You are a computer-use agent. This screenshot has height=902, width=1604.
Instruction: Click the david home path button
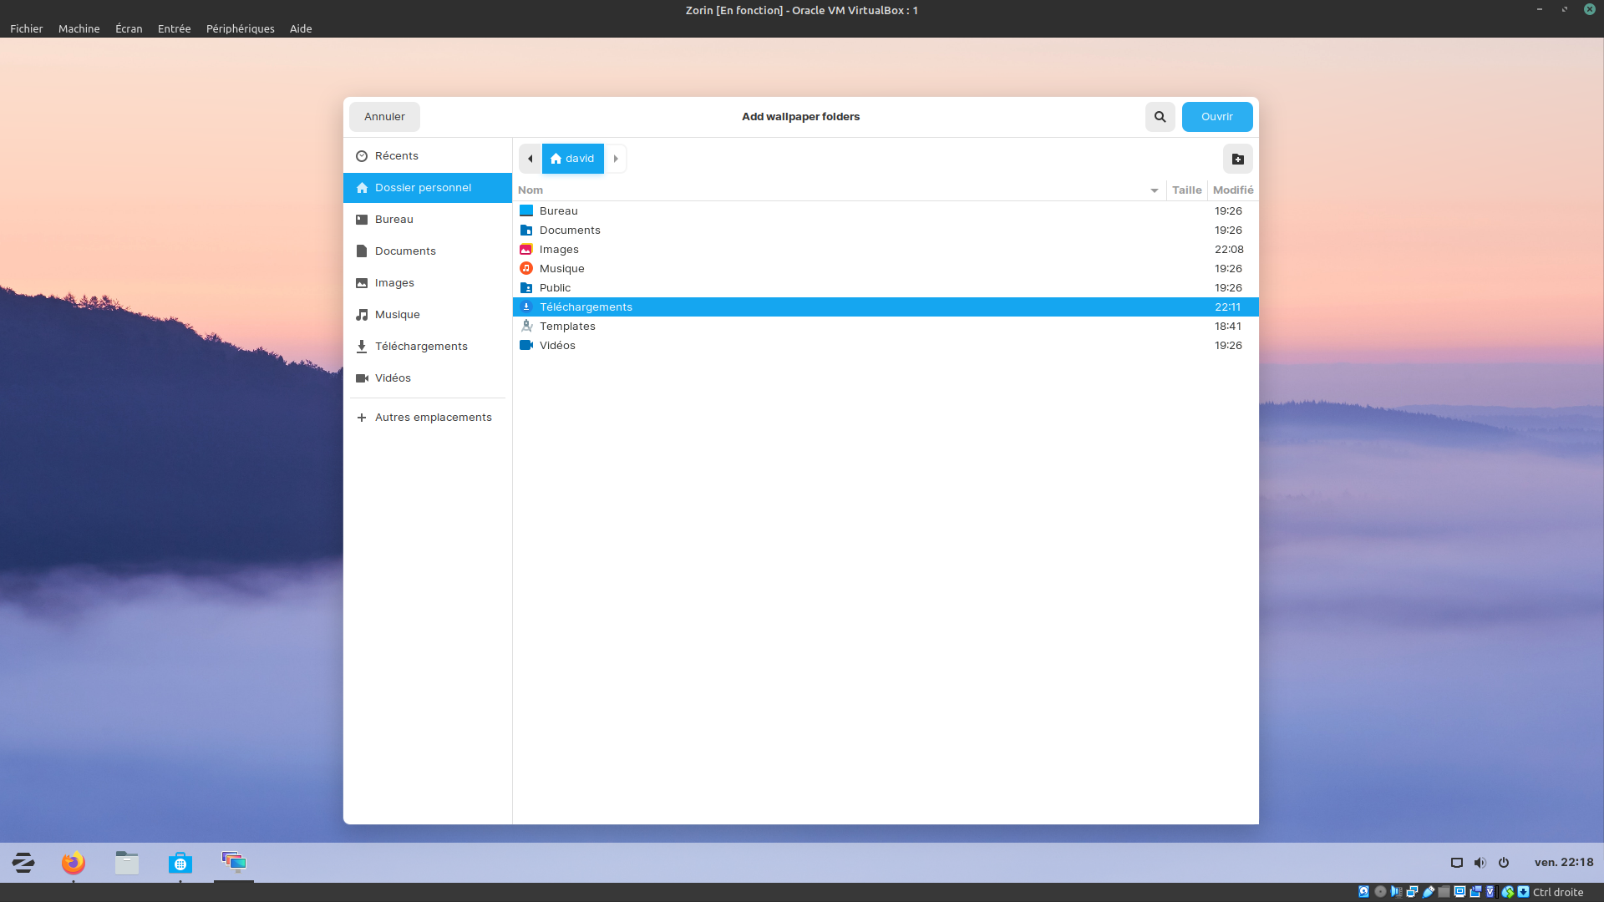pos(573,159)
